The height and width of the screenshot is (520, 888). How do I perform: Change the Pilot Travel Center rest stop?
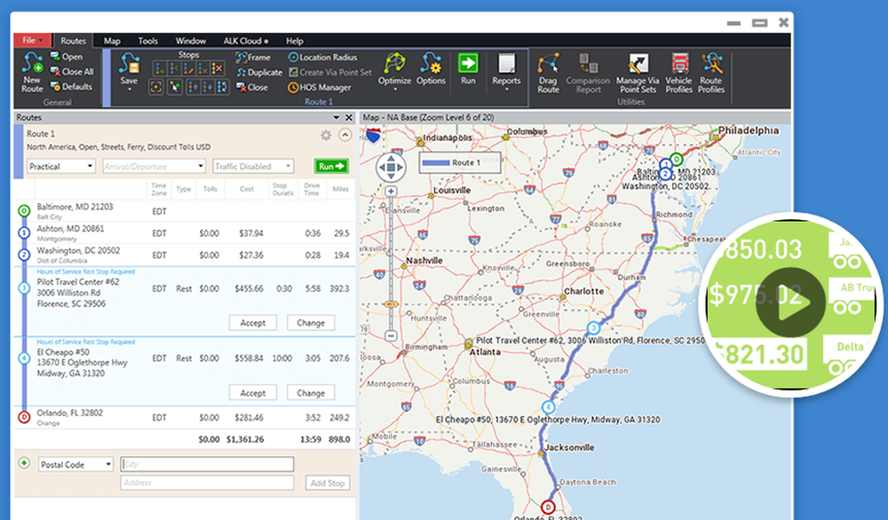(310, 322)
